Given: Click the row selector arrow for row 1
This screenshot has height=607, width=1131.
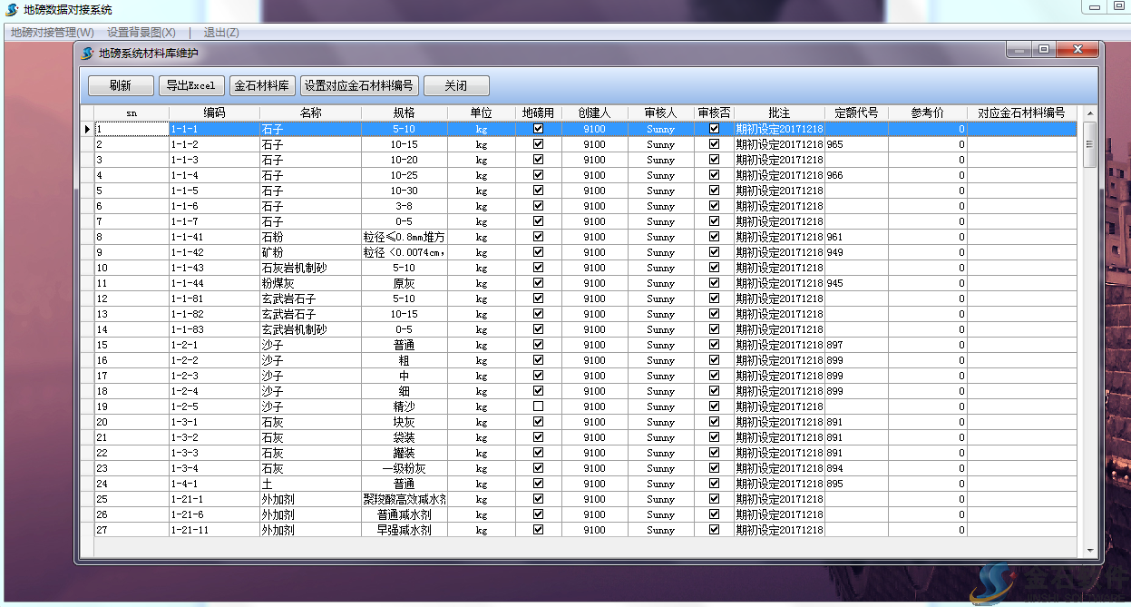Looking at the screenshot, I should [x=87, y=129].
